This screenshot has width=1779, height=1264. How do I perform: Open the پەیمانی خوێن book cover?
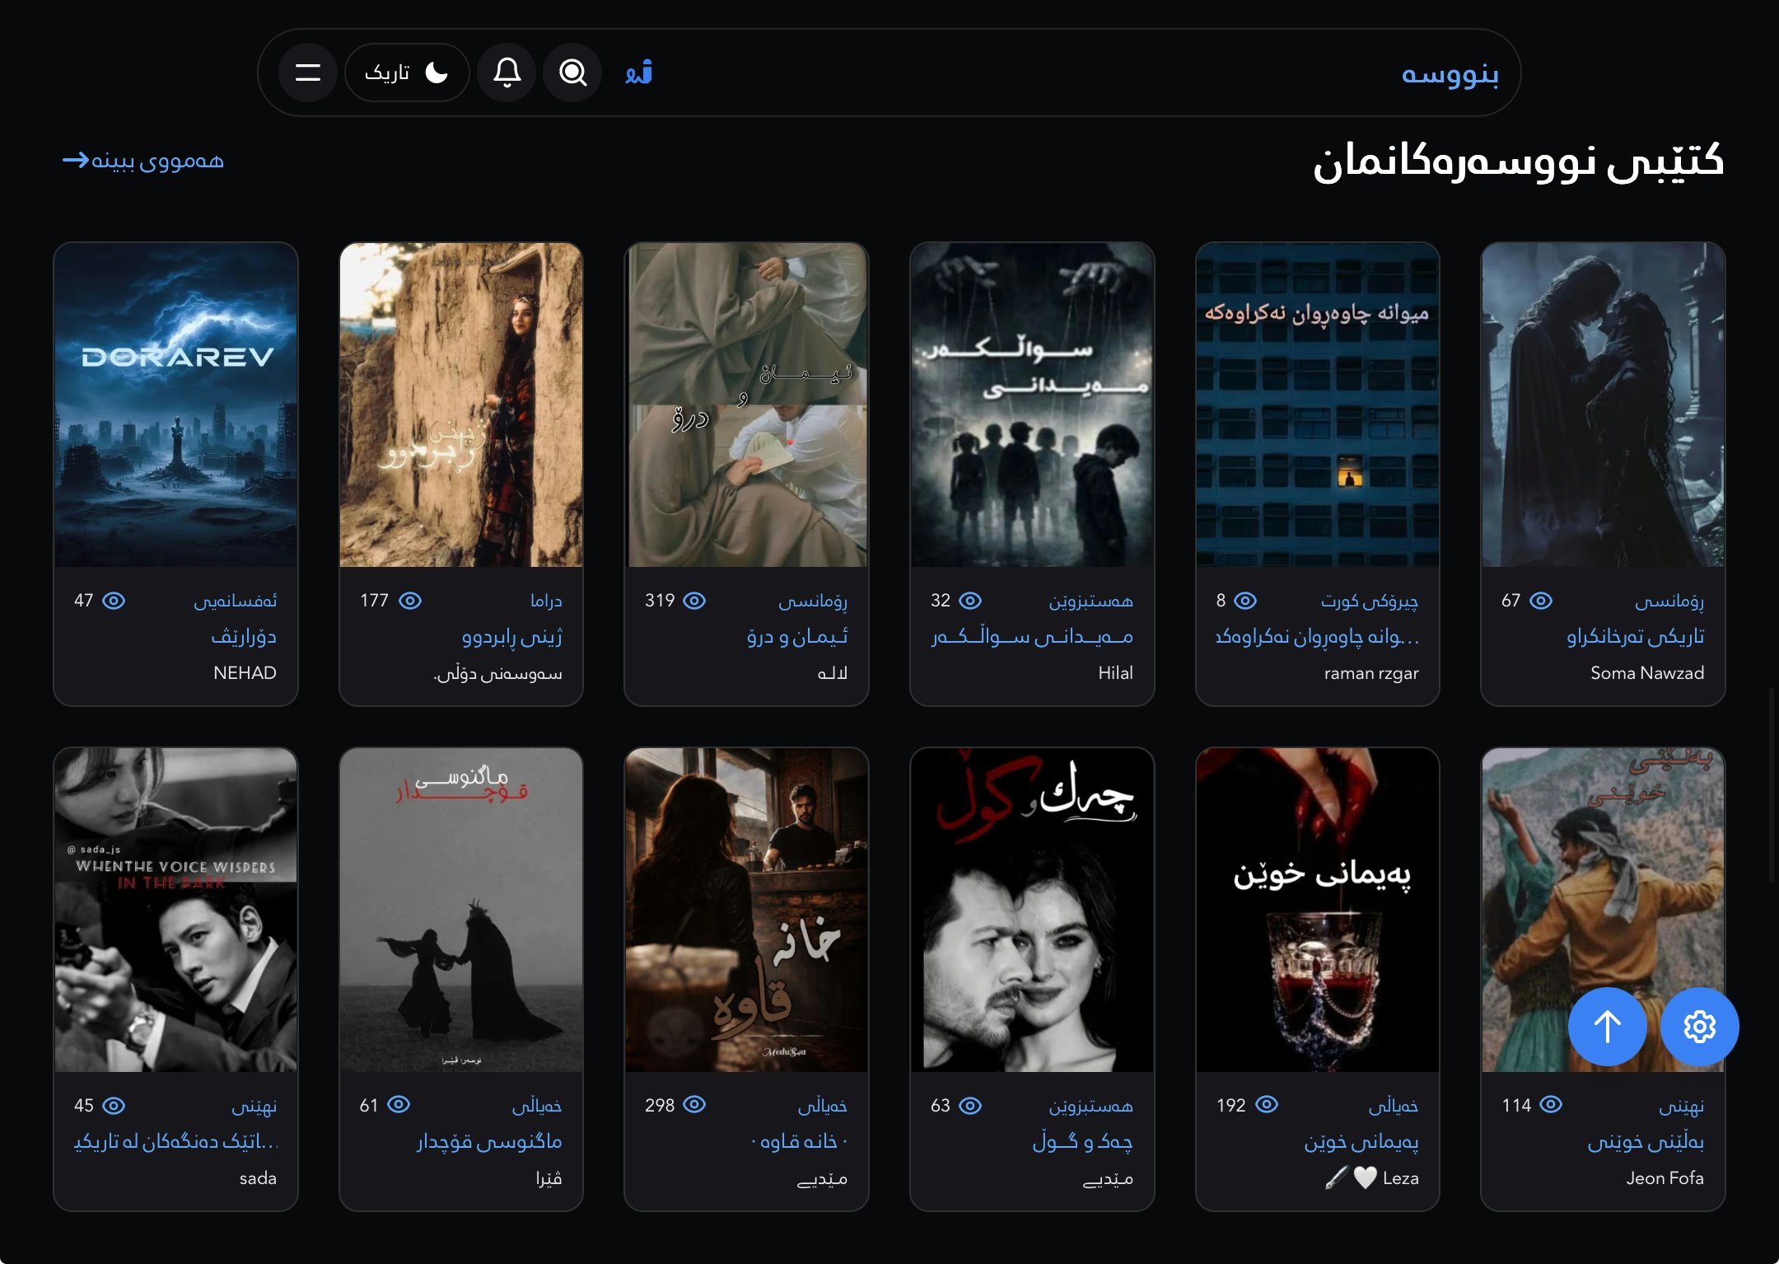[1317, 910]
